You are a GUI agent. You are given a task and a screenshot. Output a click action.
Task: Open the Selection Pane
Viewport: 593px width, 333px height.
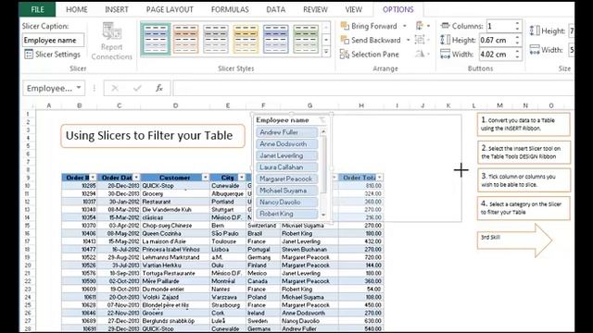point(370,55)
